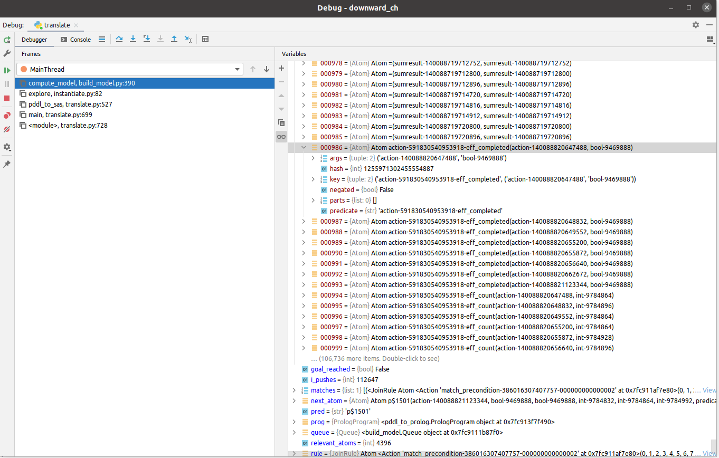
Task: Click the move watch up arrow
Action: [x=281, y=96]
